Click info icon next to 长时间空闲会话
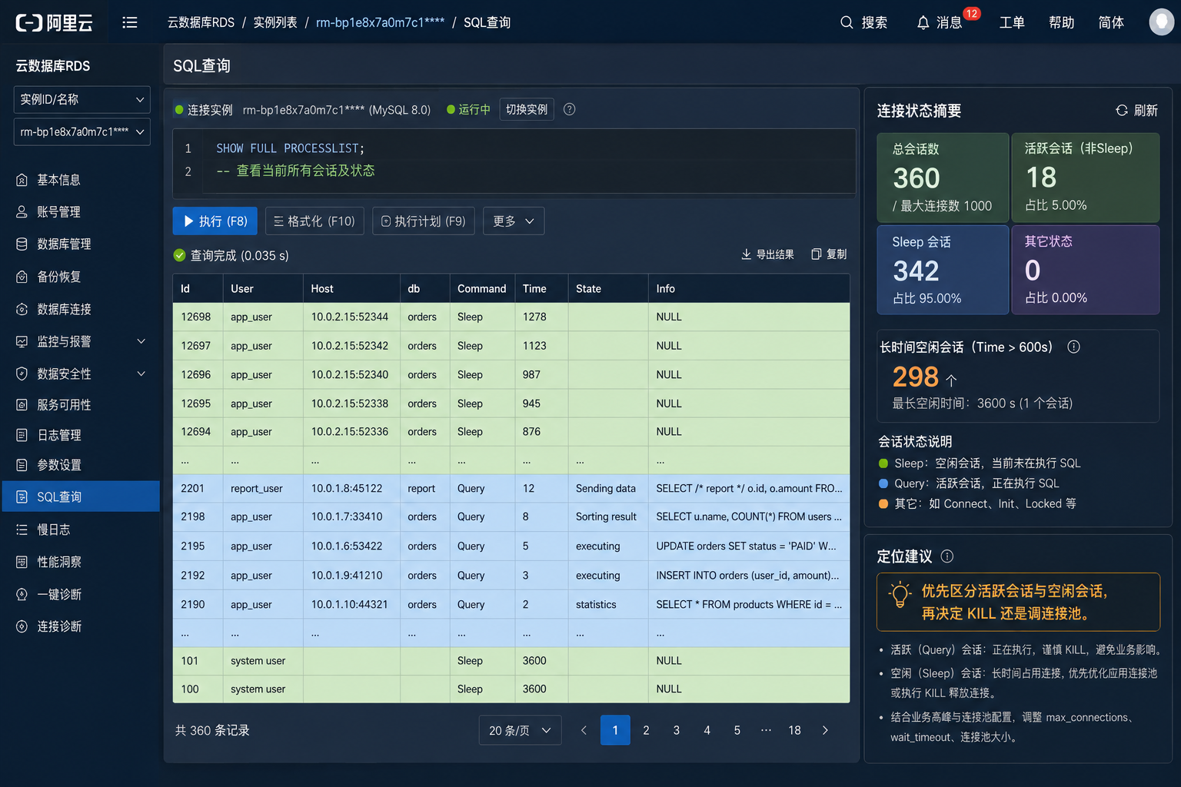This screenshot has height=787, width=1181. [x=1073, y=347]
